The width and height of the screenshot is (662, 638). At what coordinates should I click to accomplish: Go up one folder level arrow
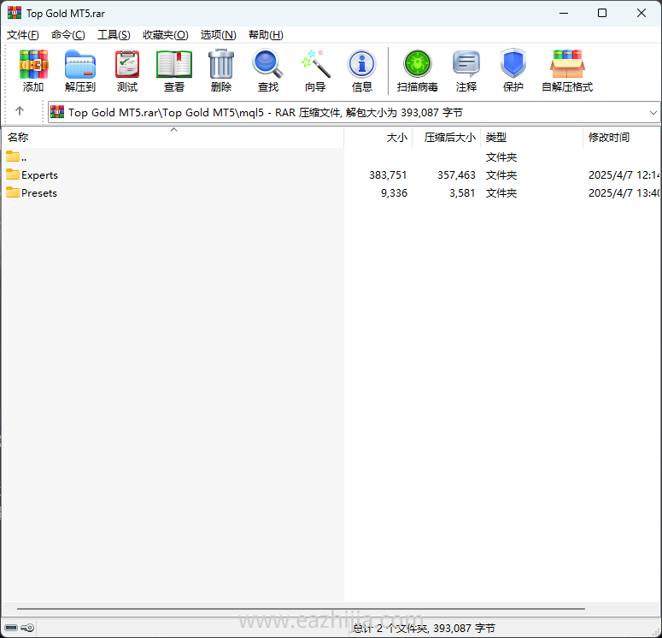[x=20, y=111]
